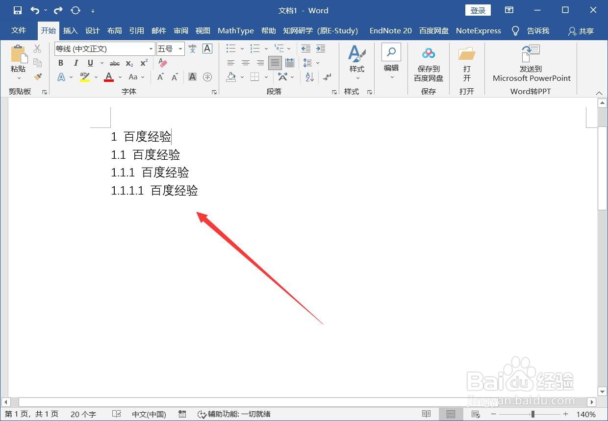Activate the Format Painter icon

click(x=38, y=77)
